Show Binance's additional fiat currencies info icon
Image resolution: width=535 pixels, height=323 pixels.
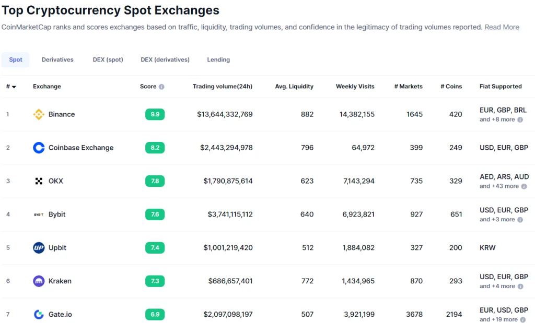click(x=520, y=119)
